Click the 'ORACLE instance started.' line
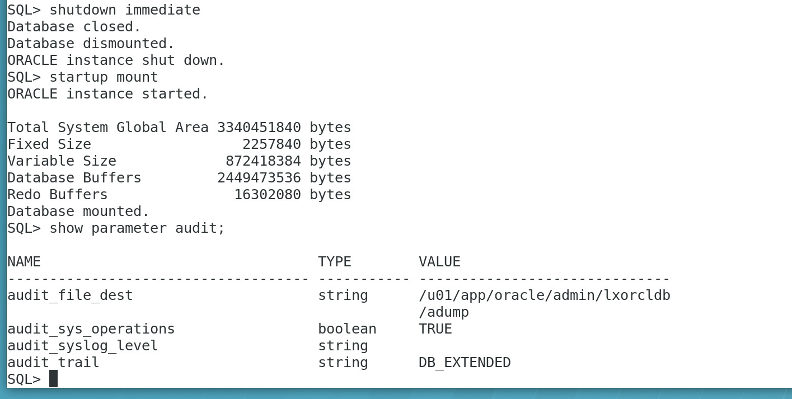Screen dimensions: 792x399 click(x=107, y=94)
